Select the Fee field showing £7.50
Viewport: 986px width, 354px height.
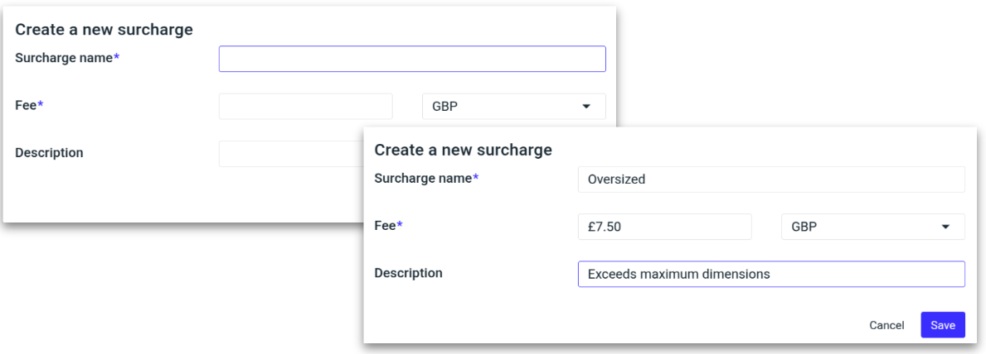(x=664, y=227)
